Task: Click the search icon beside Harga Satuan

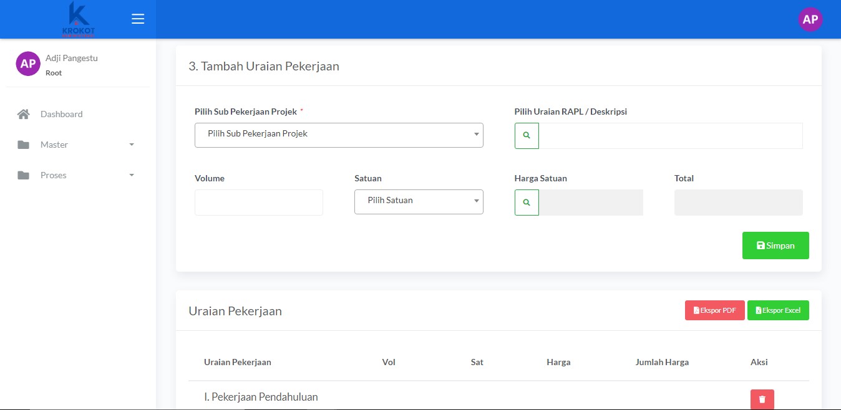Action: [527, 203]
